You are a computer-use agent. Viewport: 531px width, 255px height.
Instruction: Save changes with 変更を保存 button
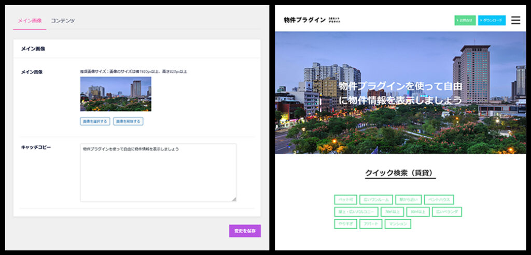pos(245,231)
